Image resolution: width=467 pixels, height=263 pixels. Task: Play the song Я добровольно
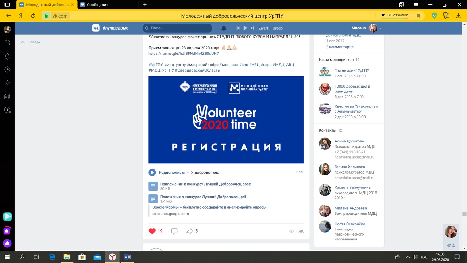click(x=152, y=172)
